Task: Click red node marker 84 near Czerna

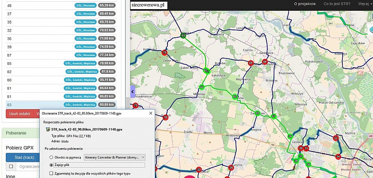Action: pyautogui.click(x=250, y=63)
